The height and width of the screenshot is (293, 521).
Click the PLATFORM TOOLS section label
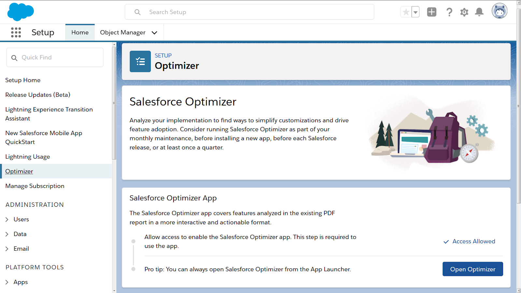click(x=35, y=267)
